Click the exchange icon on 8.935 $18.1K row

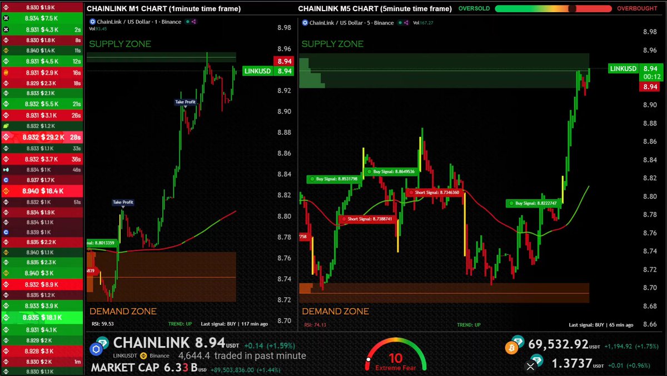click(x=6, y=318)
